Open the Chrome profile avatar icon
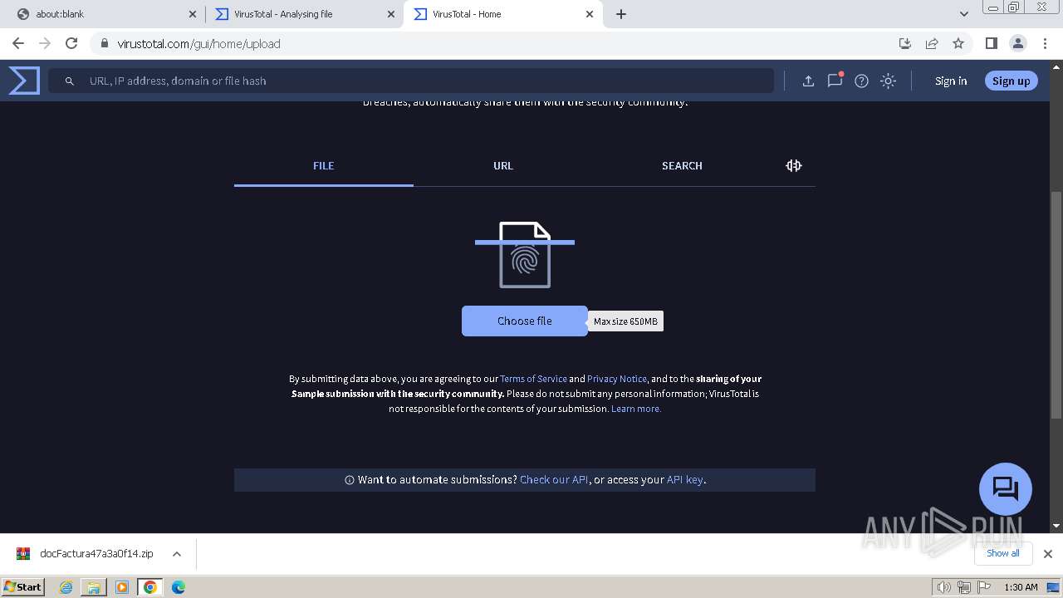Viewport: 1063px width, 598px height. pos(1018,43)
